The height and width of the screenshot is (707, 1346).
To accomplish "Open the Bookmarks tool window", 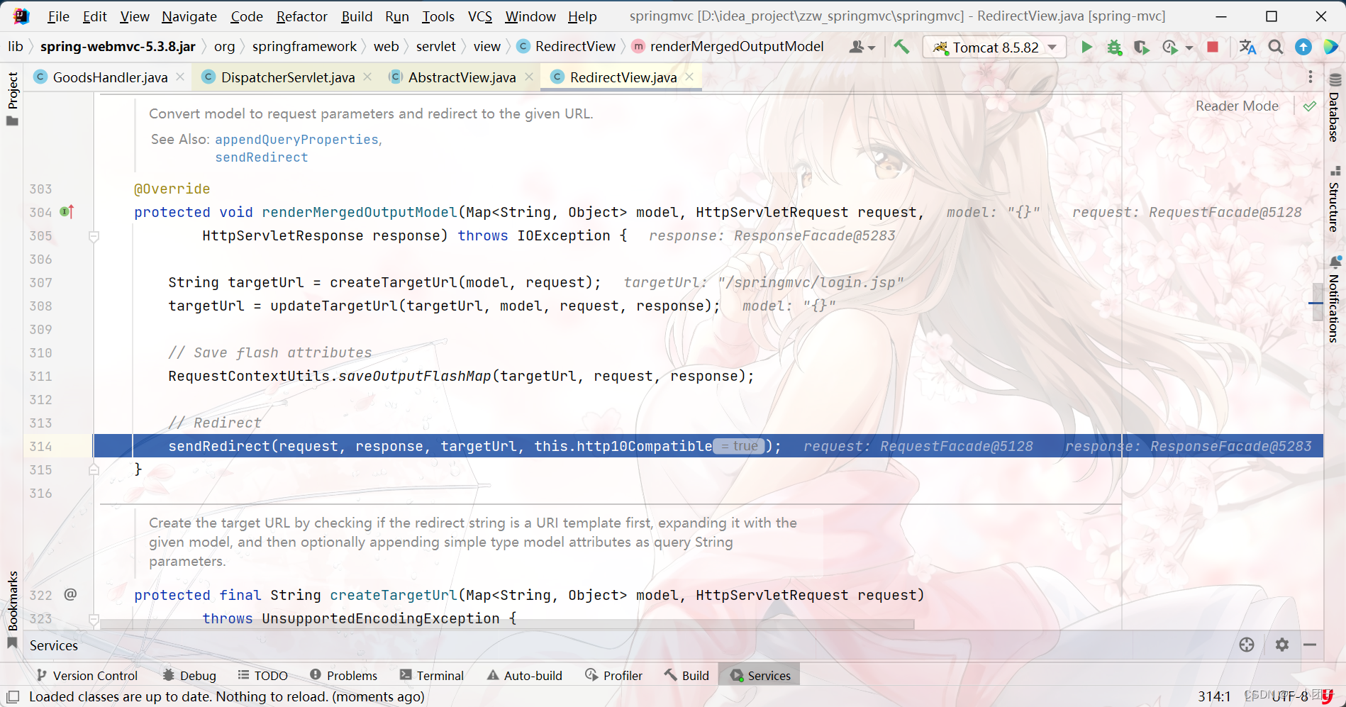I will tap(12, 609).
